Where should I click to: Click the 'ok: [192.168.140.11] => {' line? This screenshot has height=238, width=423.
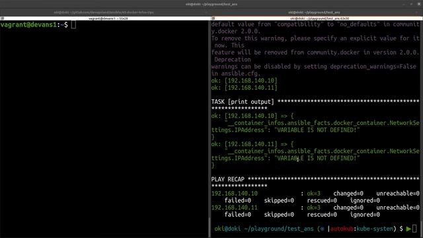click(x=252, y=144)
